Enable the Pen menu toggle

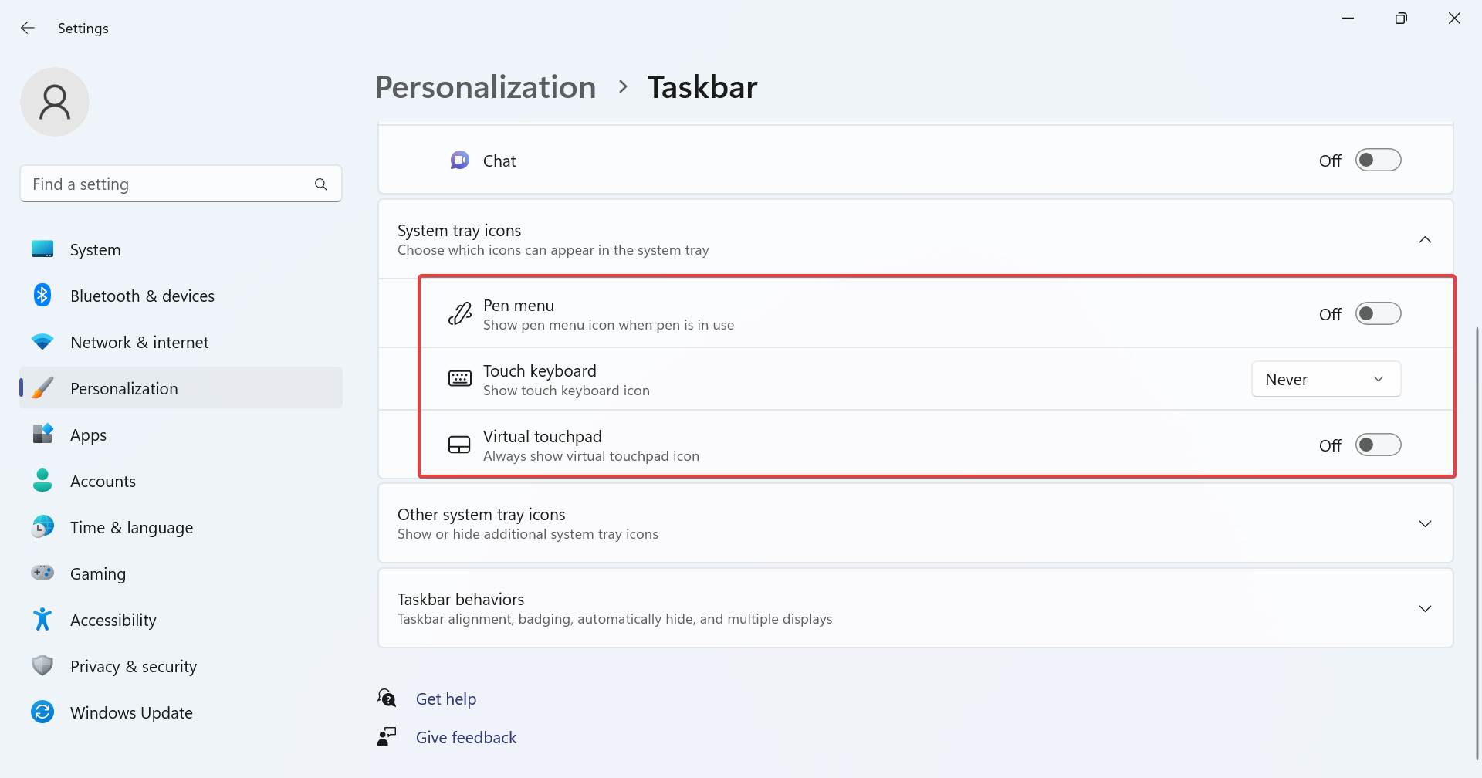pos(1379,313)
